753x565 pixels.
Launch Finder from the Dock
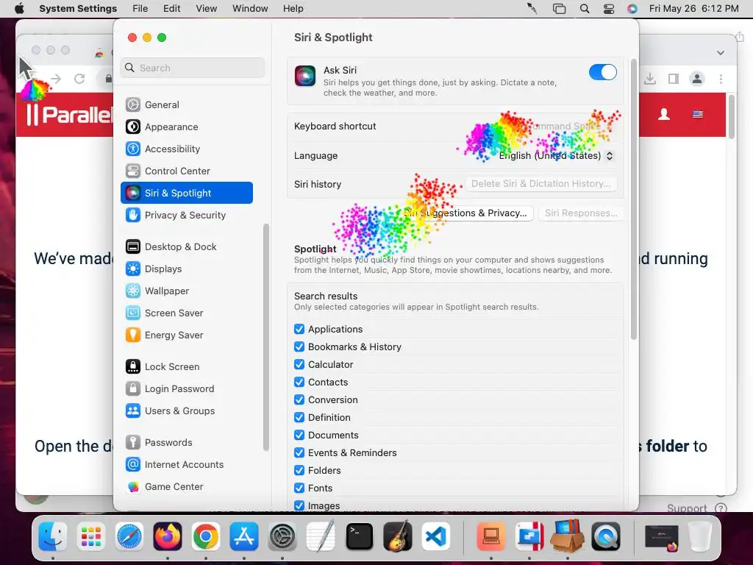point(52,536)
